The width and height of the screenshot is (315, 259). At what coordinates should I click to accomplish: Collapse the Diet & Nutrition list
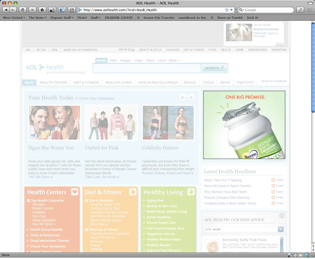click(x=87, y=200)
